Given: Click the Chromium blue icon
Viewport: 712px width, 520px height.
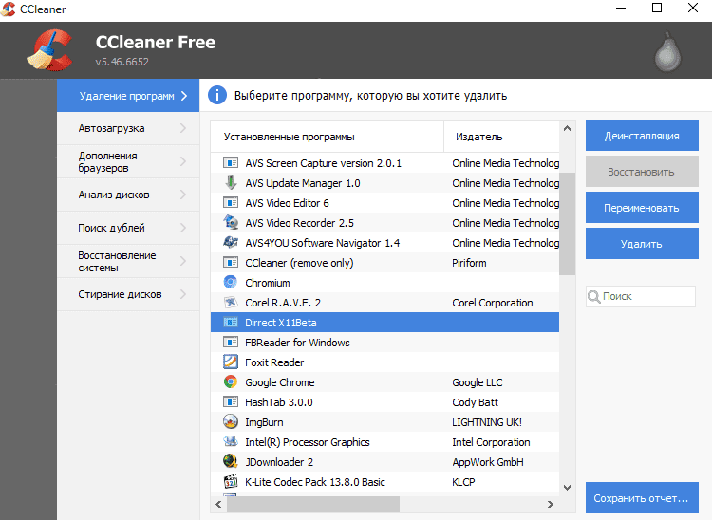Looking at the screenshot, I should [x=231, y=282].
